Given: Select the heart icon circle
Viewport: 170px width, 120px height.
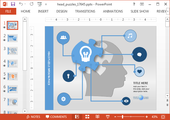Looking at the screenshot, I should click(139, 72).
